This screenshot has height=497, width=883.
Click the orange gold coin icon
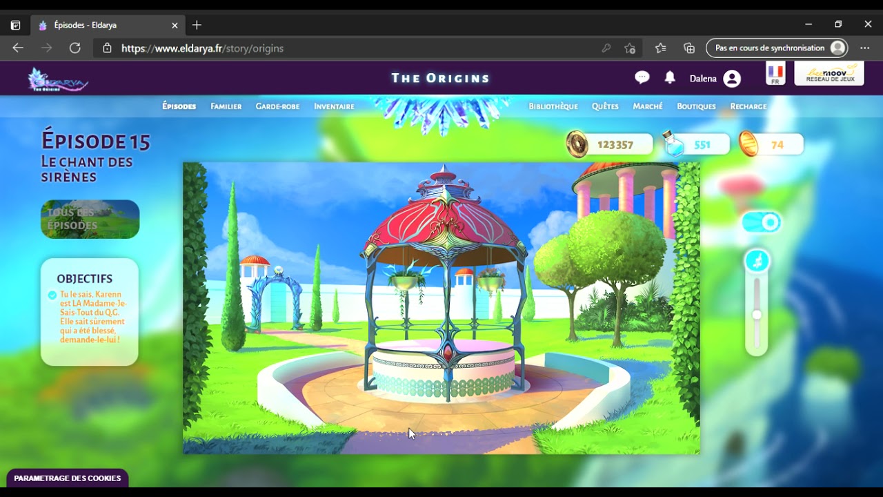pyautogui.click(x=748, y=144)
